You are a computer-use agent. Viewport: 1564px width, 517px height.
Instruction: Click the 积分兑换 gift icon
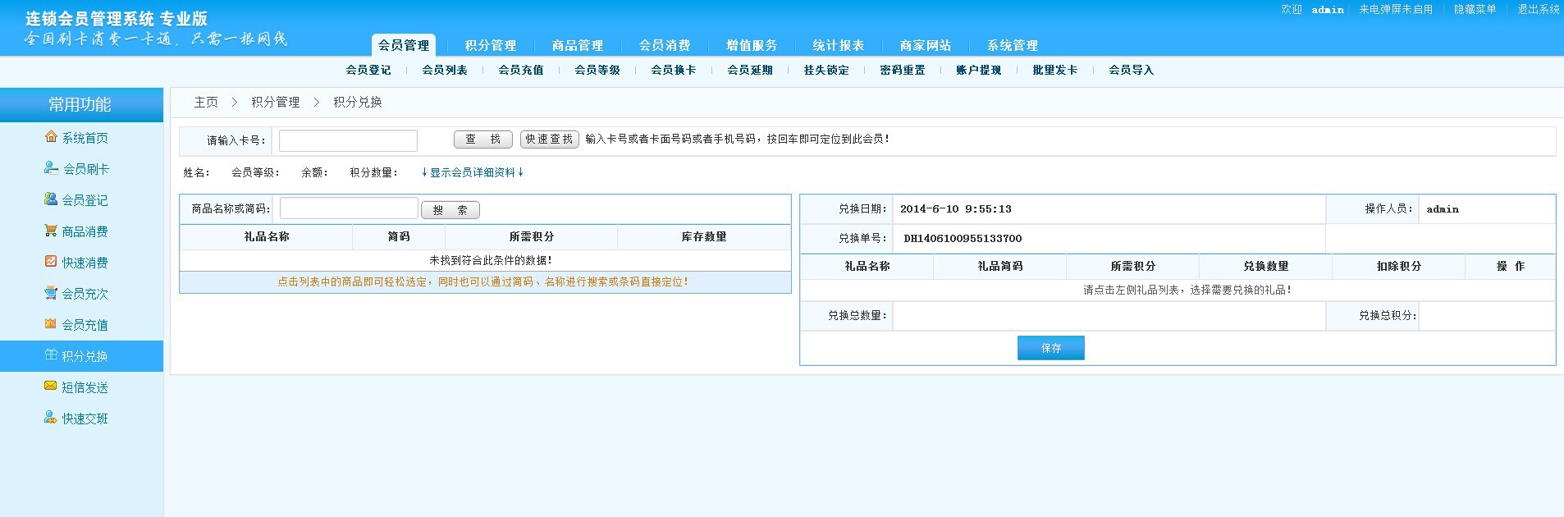coord(51,355)
